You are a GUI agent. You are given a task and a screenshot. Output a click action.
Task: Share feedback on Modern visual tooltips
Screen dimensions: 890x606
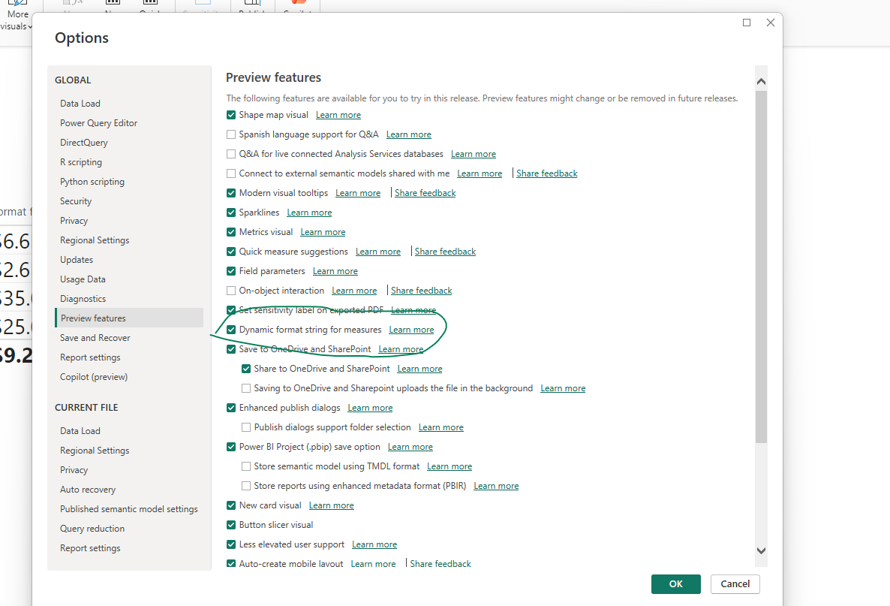point(425,193)
